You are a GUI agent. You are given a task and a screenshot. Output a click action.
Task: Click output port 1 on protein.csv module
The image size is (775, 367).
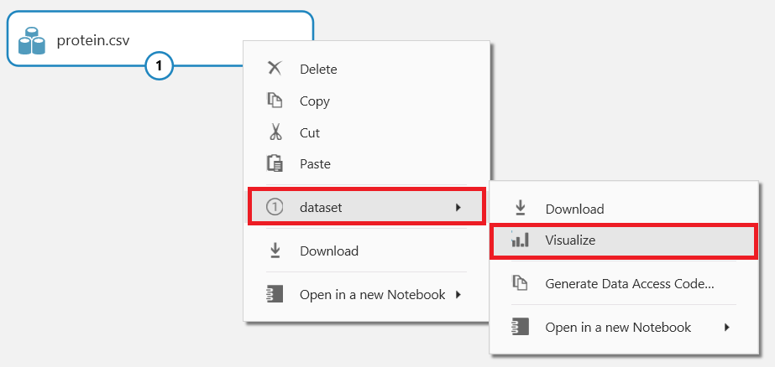(160, 65)
